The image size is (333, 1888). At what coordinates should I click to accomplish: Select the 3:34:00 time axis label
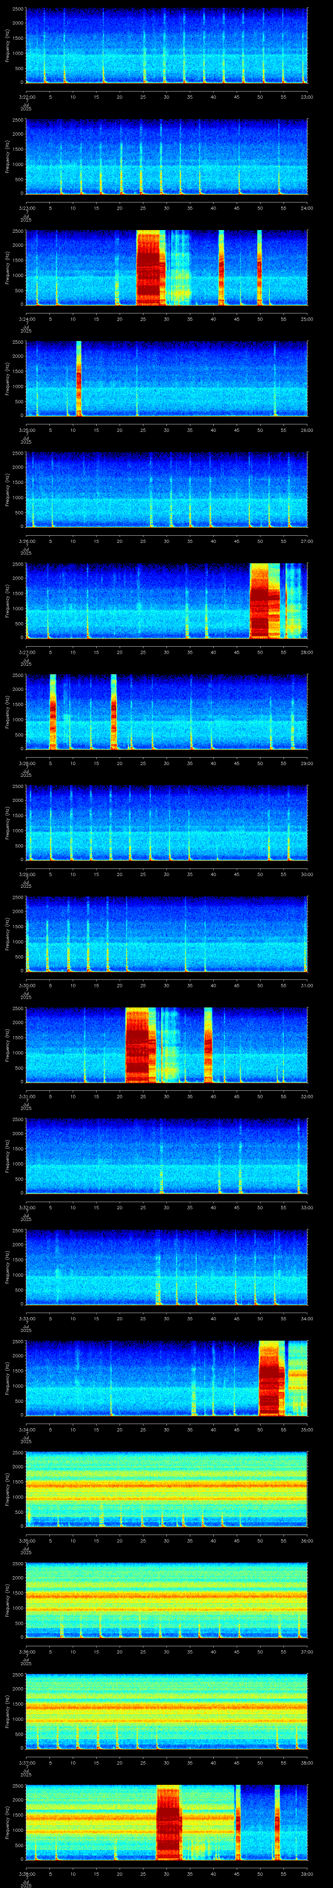(x=26, y=1429)
